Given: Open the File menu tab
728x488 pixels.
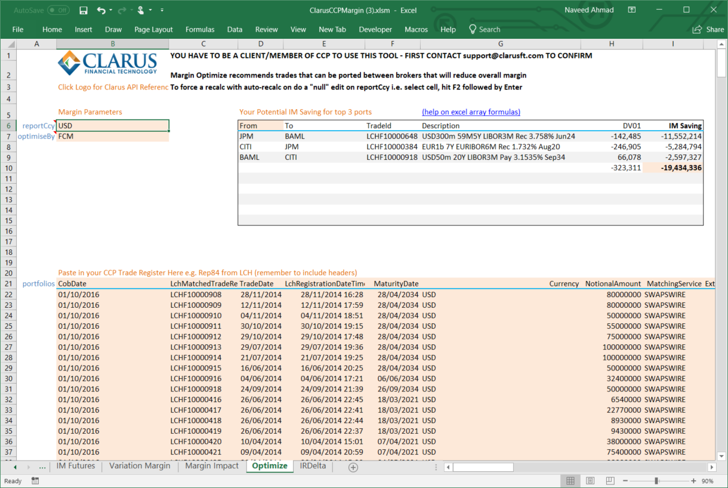Looking at the screenshot, I should (18, 29).
